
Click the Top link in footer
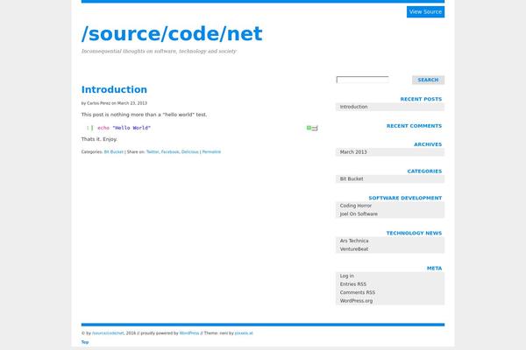point(85,342)
